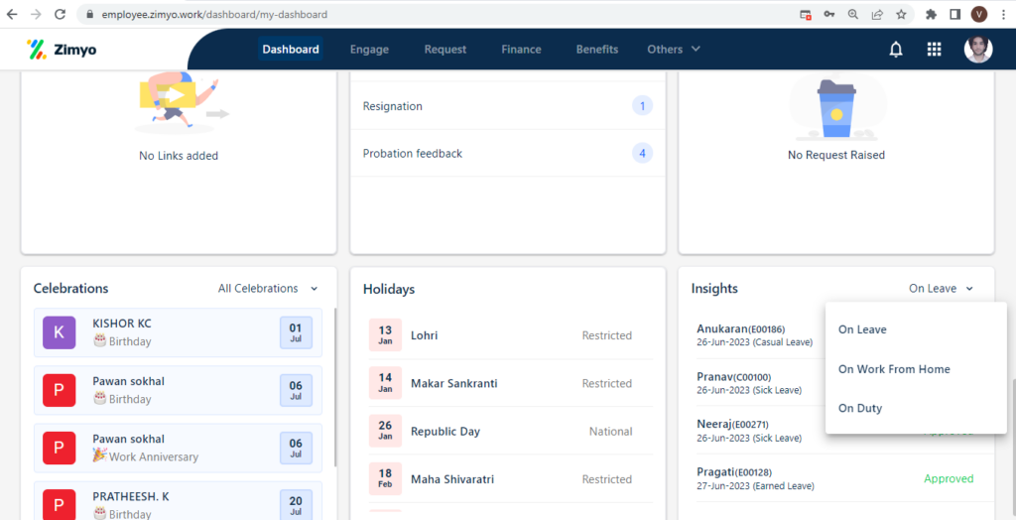
Task: Collapse the On Leave insights dropdown
Action: [x=941, y=289]
